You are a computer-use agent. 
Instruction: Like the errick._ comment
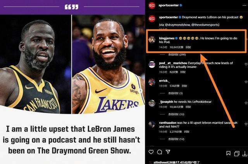(x=246, y=82)
